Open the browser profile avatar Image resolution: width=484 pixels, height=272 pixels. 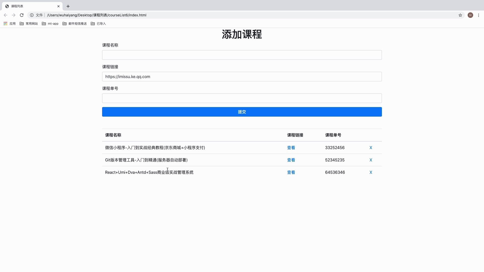[470, 15]
